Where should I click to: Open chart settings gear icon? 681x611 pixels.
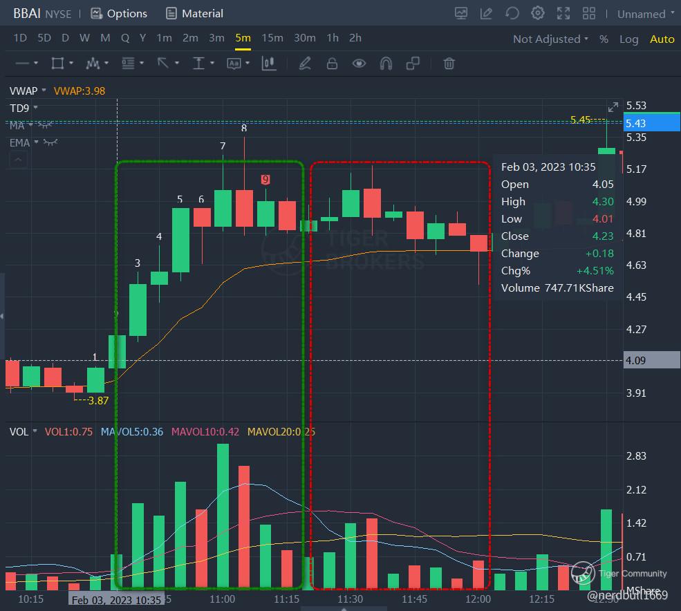[538, 13]
